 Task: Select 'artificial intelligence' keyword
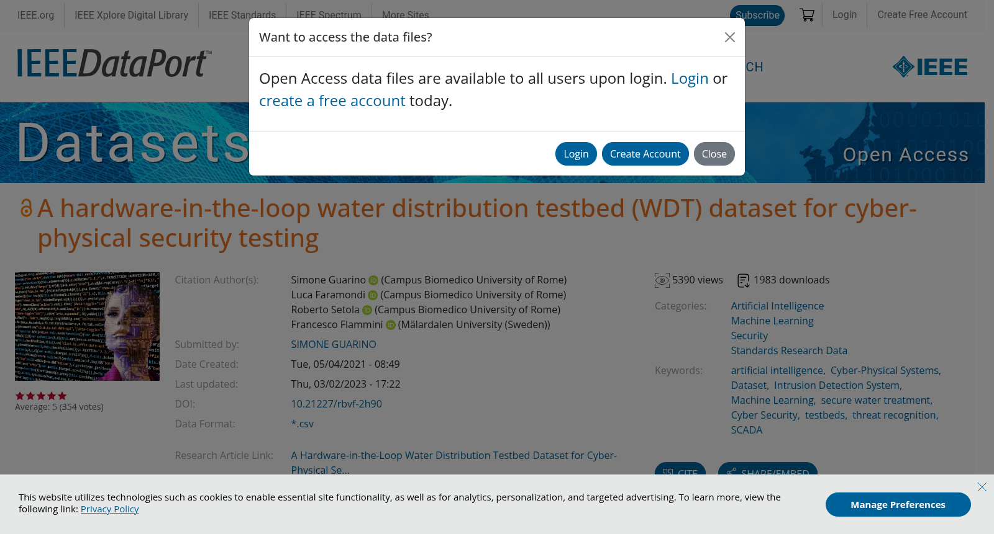777,370
